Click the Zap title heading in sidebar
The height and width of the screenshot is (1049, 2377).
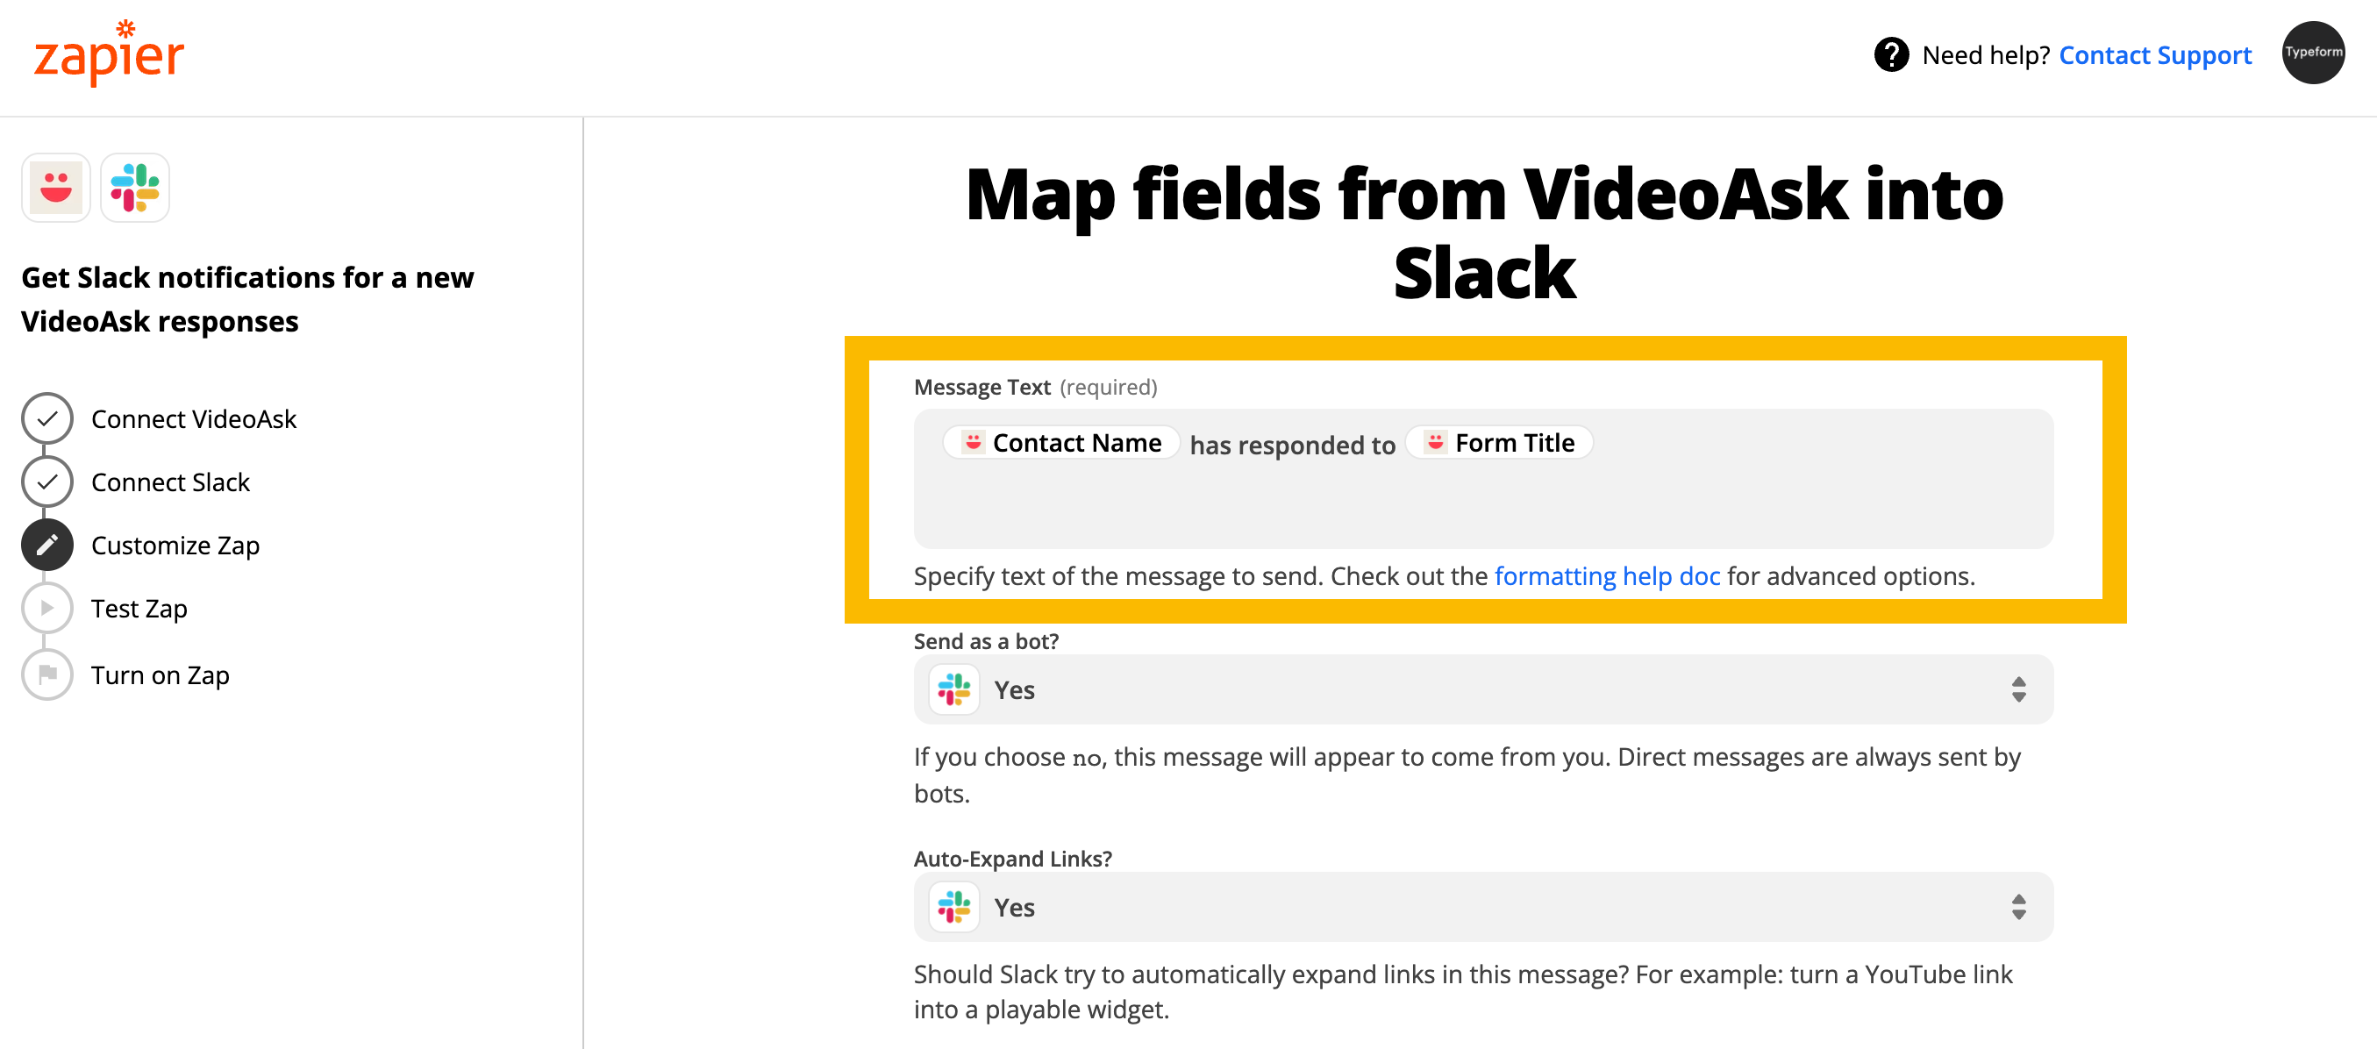click(247, 299)
